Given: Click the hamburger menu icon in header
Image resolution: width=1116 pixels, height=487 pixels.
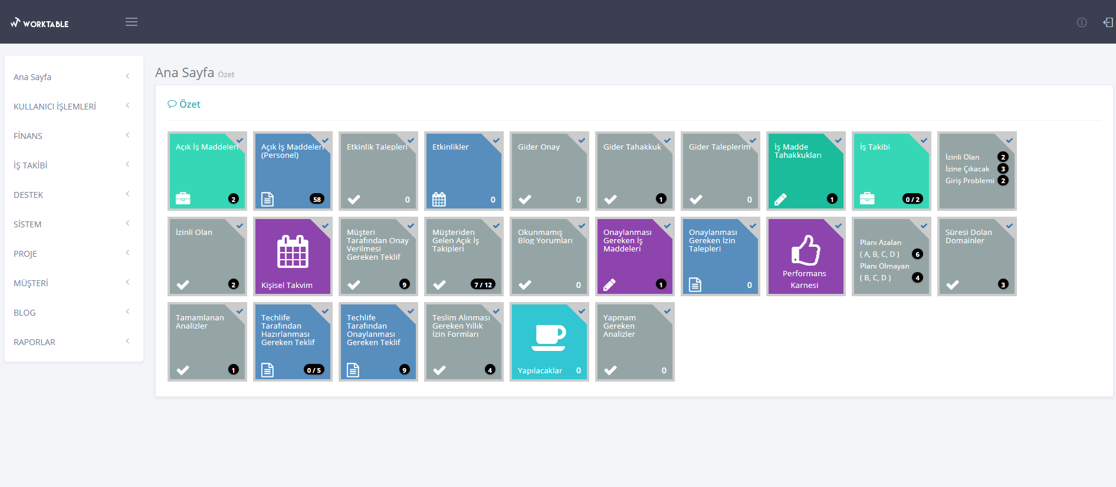Looking at the screenshot, I should coord(132,22).
